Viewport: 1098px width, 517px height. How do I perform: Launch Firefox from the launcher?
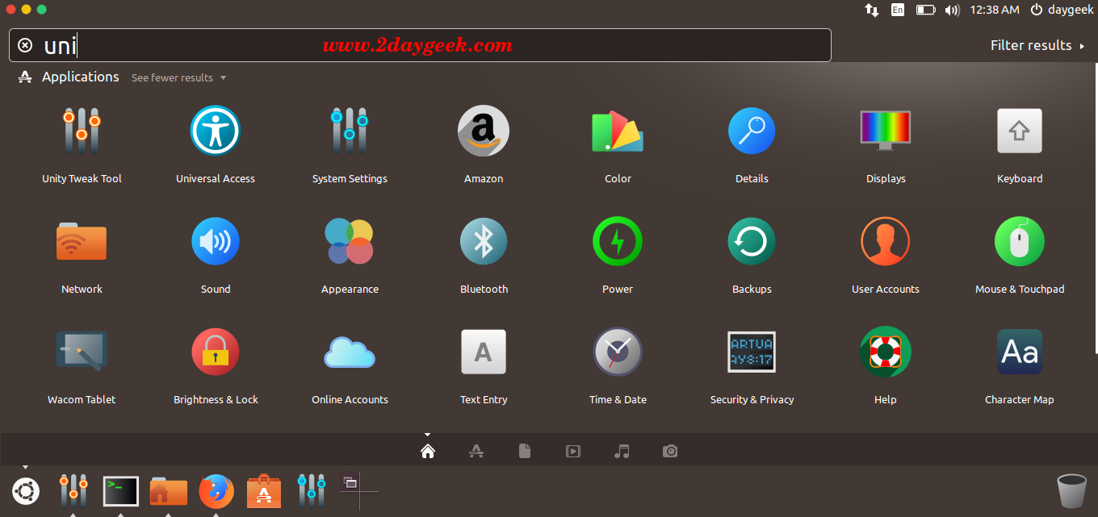(x=216, y=490)
